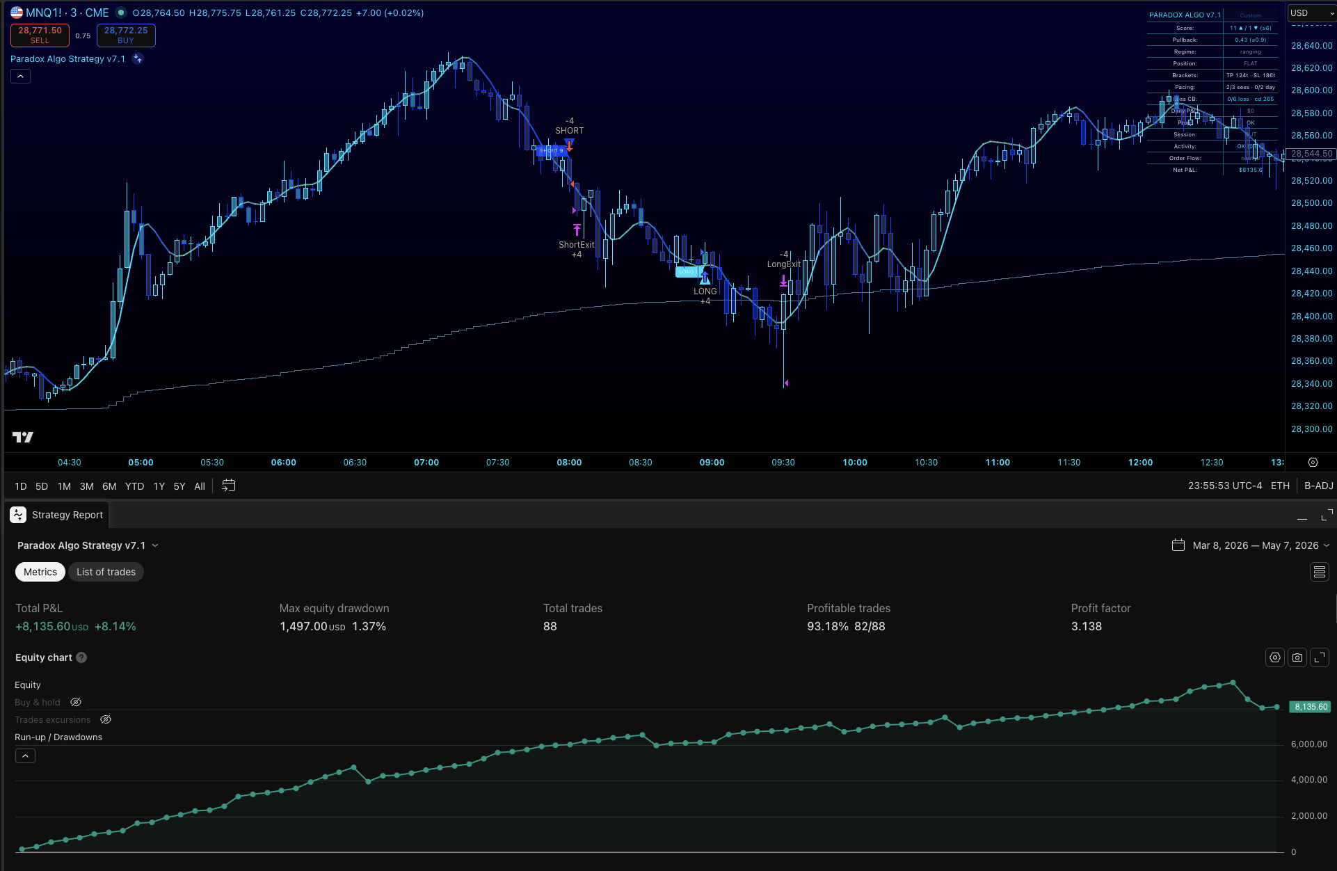
Task: Select the 3M time range
Action: [86, 486]
